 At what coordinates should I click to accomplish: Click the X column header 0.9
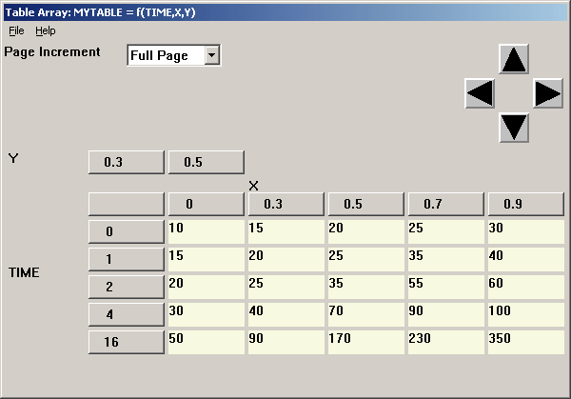point(526,204)
